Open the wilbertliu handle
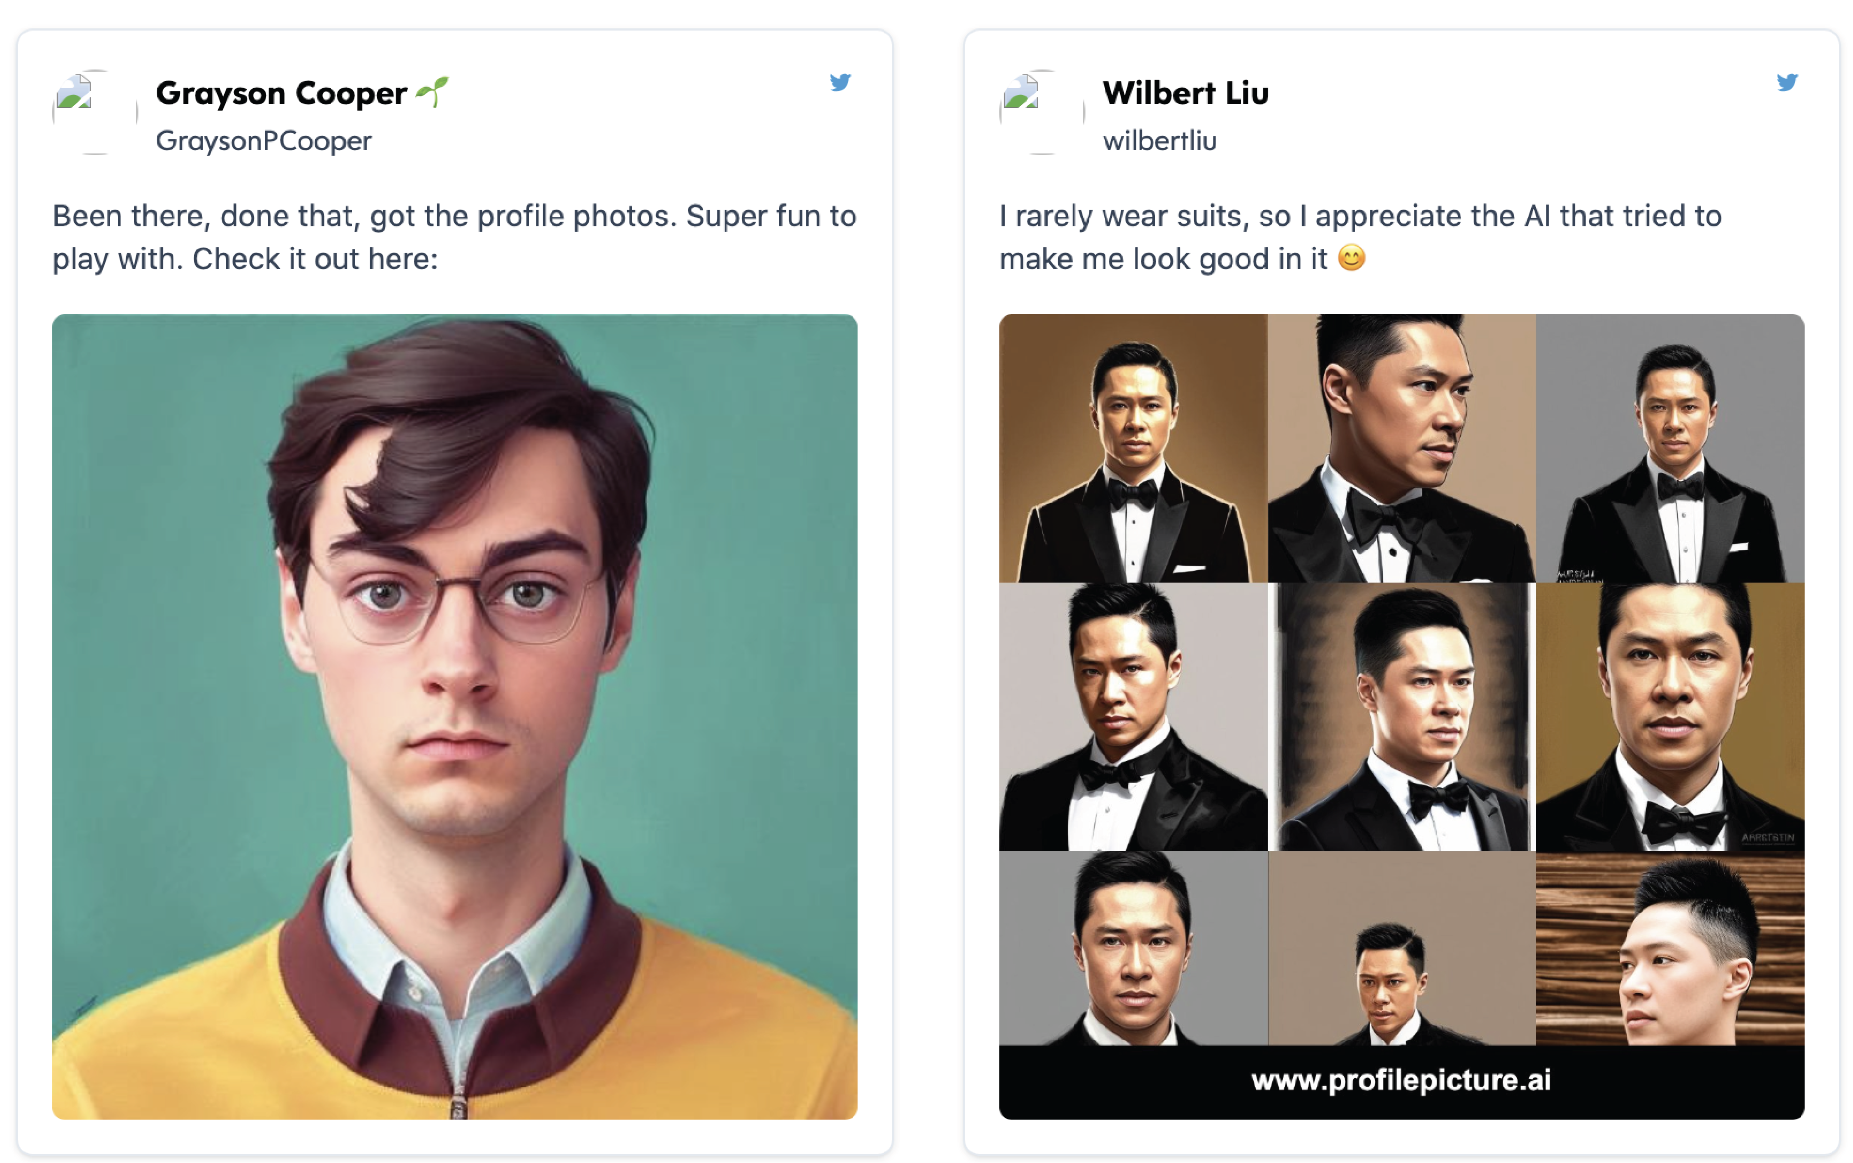The width and height of the screenshot is (1853, 1163). point(1159,141)
